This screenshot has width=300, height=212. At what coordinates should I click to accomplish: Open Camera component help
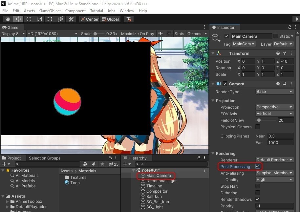pyautogui.click(x=278, y=84)
